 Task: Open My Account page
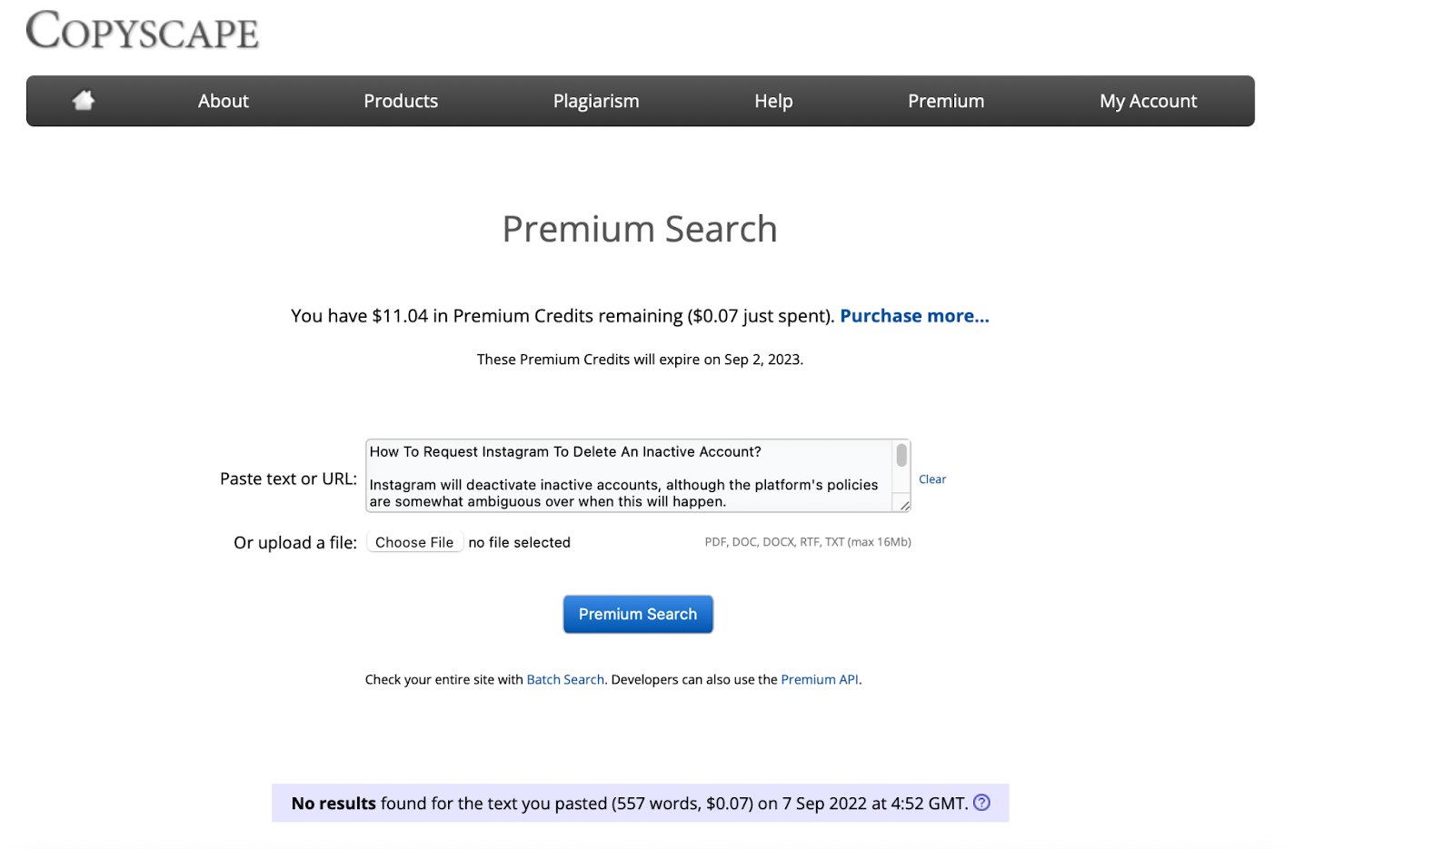tap(1149, 101)
